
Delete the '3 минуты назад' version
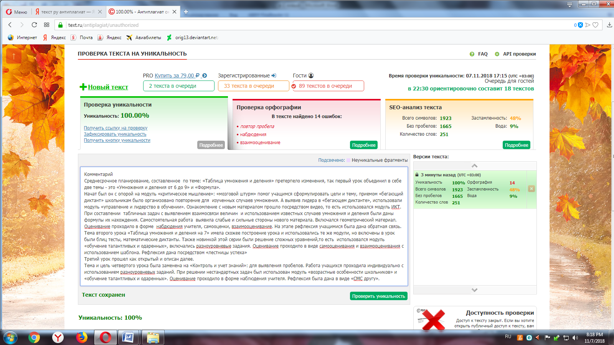click(x=531, y=189)
